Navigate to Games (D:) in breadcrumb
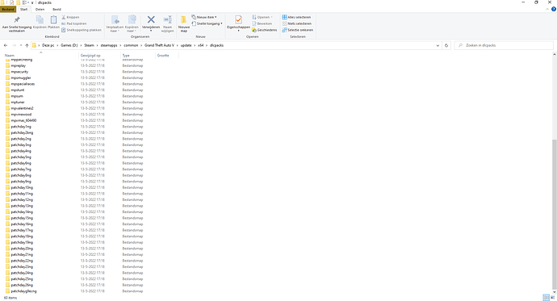The image size is (557, 301). (x=69, y=45)
